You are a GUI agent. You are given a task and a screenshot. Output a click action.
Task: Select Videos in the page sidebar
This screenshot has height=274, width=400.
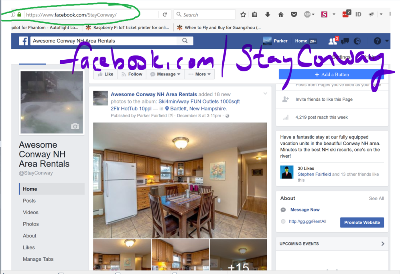[30, 213]
